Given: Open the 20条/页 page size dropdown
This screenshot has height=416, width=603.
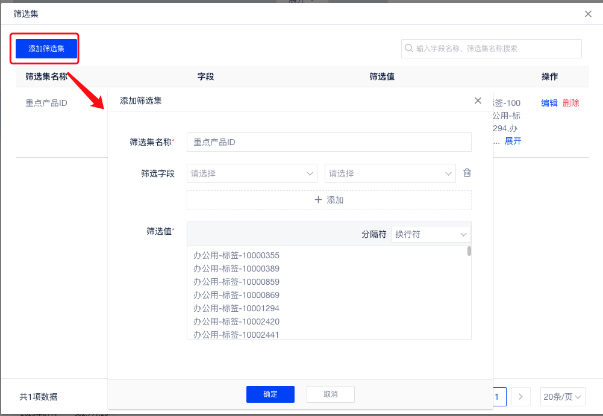Looking at the screenshot, I should pyautogui.click(x=563, y=397).
